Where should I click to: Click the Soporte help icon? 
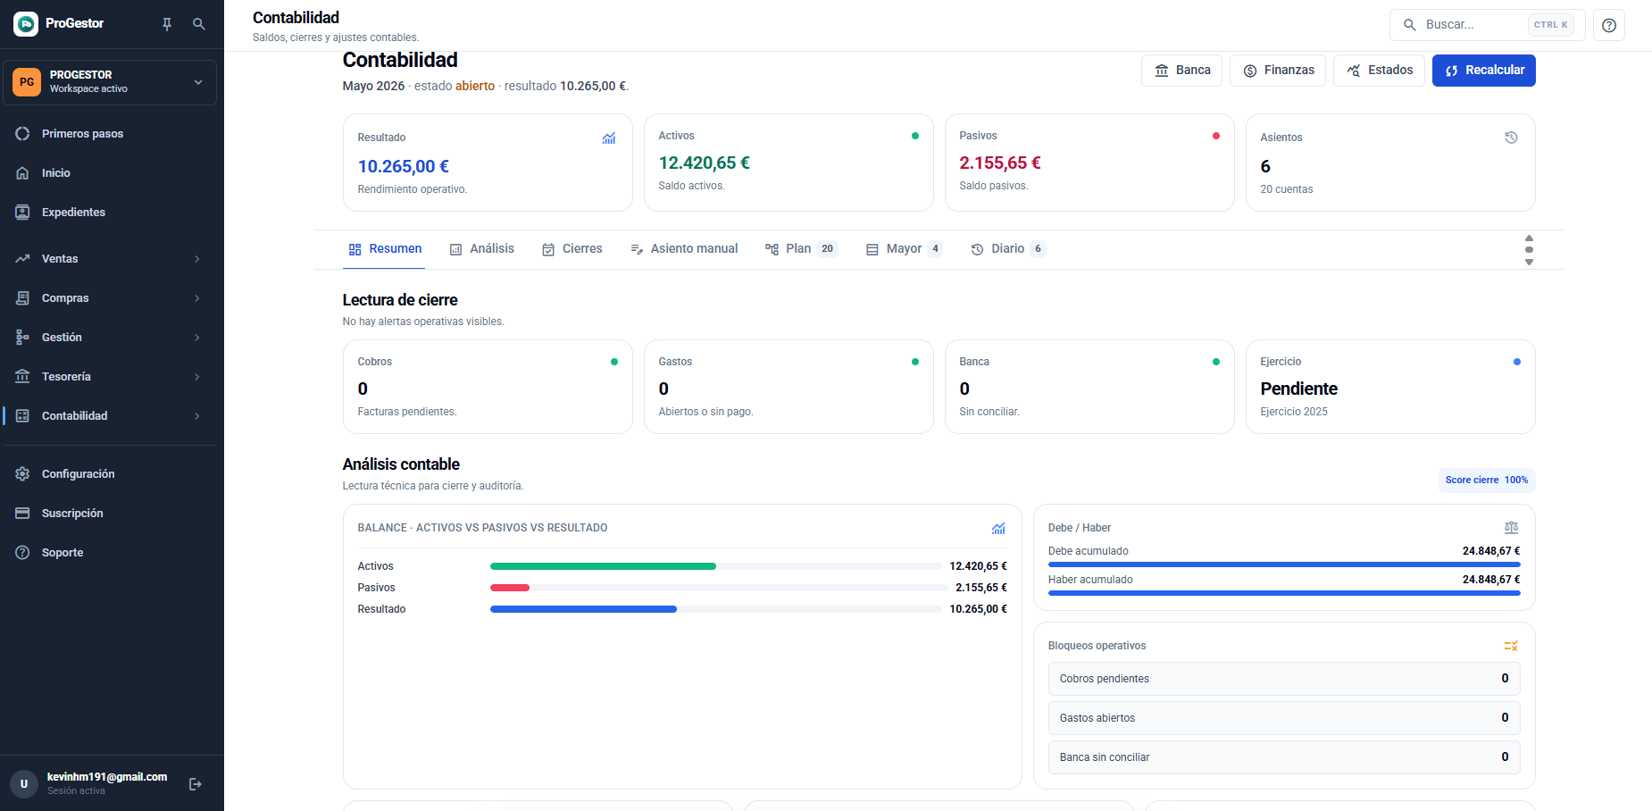click(22, 553)
